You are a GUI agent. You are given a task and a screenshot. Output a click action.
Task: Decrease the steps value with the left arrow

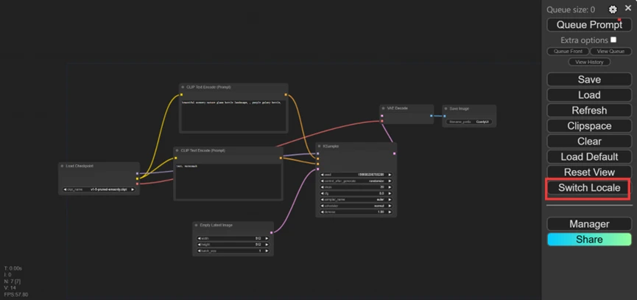(x=322, y=187)
